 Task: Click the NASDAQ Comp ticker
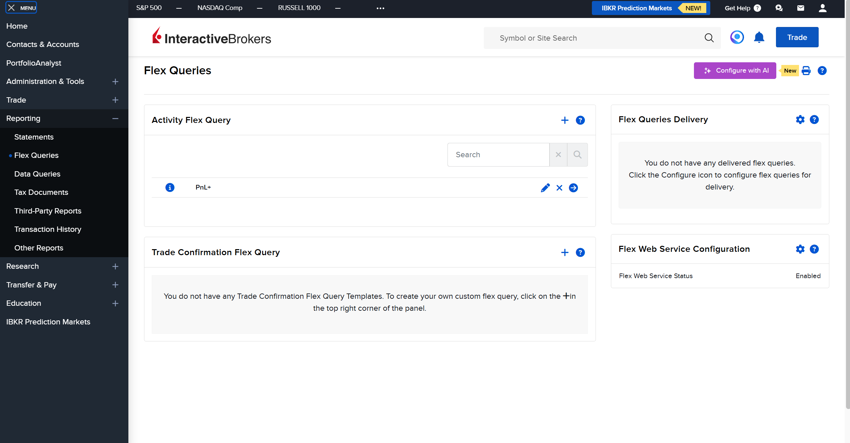tap(220, 8)
